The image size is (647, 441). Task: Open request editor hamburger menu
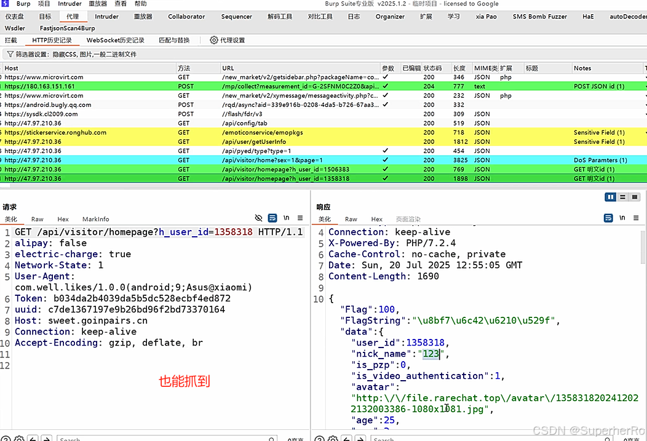pyautogui.click(x=300, y=218)
